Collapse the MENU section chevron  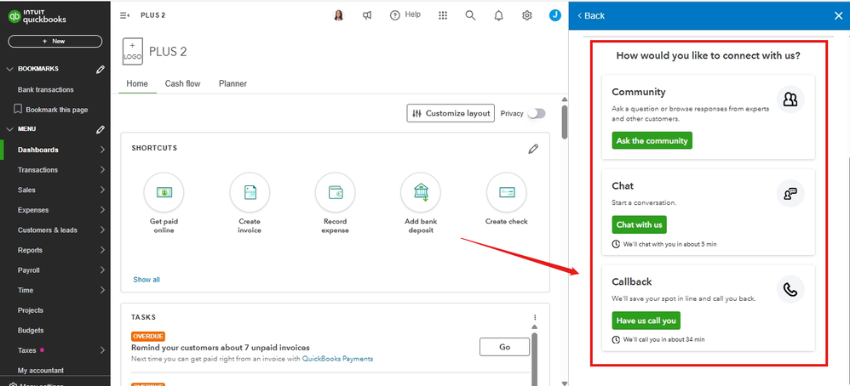(x=9, y=129)
